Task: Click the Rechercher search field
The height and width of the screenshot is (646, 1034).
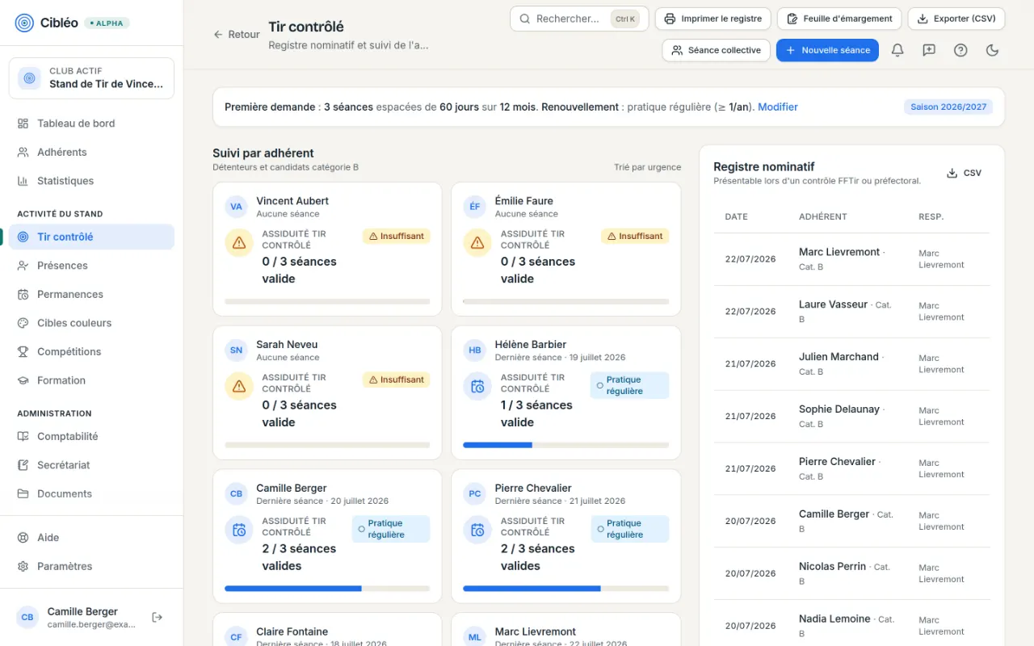Action: click(x=579, y=19)
